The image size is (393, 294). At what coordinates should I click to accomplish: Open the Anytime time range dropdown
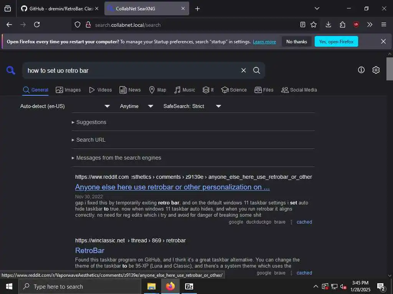coord(137,106)
